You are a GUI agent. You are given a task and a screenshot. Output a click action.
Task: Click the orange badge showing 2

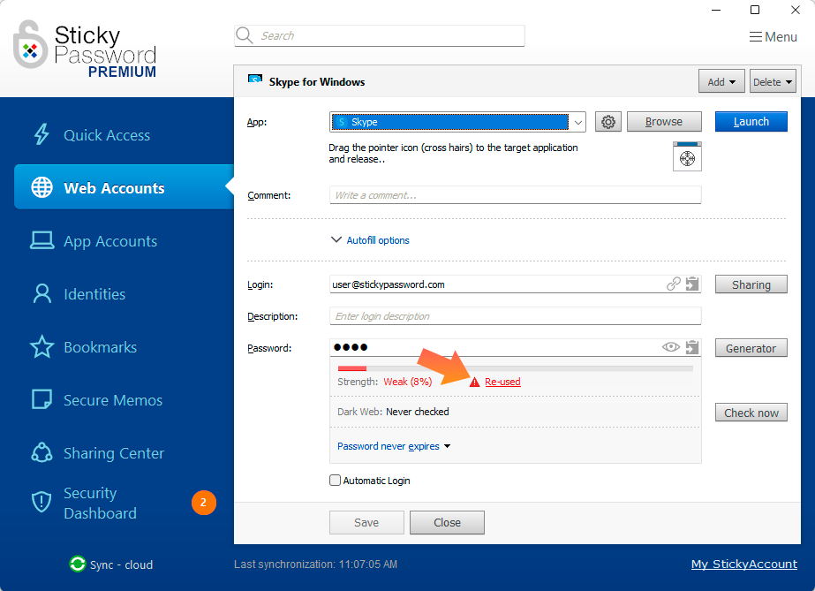coord(204,503)
